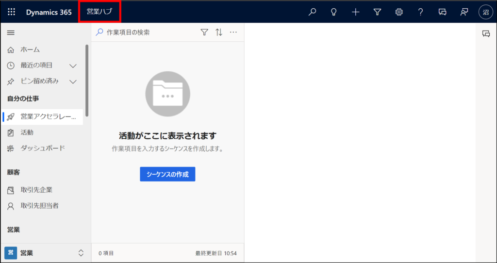Click the ダッシュボード chart icon
The height and width of the screenshot is (263, 497).
click(x=11, y=148)
